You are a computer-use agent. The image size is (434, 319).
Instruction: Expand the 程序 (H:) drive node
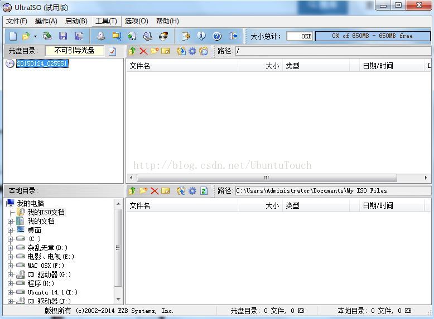pos(10,283)
